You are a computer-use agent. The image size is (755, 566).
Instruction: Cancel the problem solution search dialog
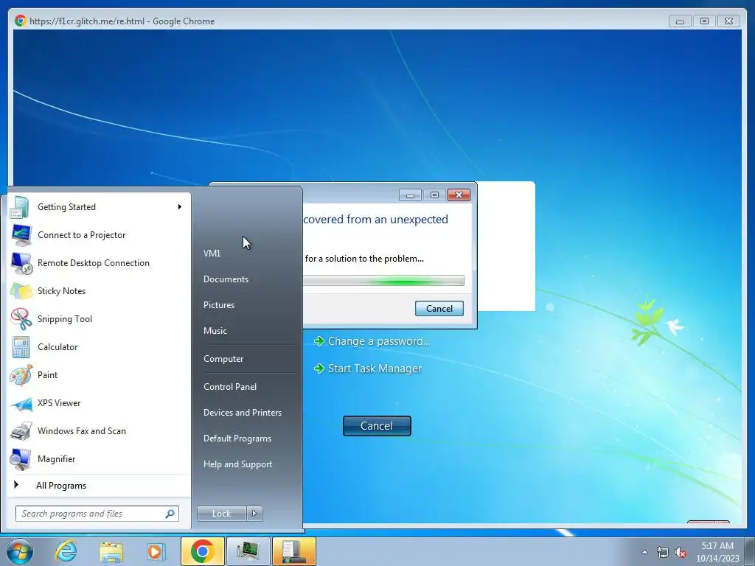439,309
